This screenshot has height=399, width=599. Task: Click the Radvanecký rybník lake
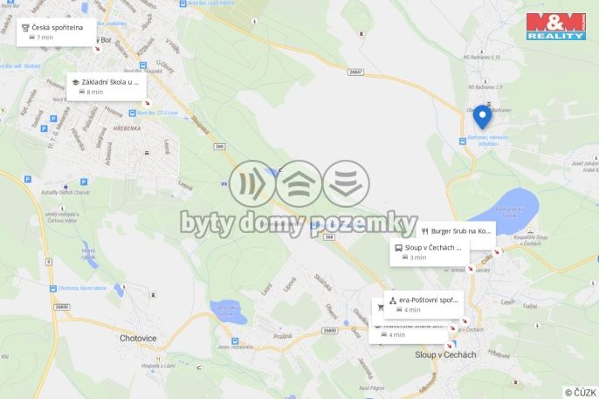click(506, 211)
